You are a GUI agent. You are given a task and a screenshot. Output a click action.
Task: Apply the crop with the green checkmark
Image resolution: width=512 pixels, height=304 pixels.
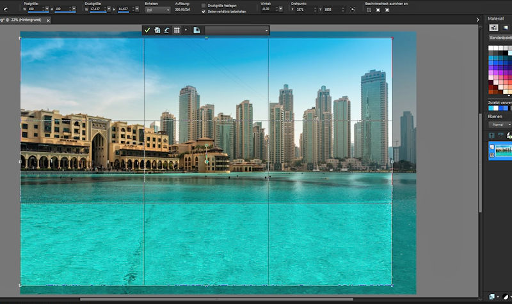pyautogui.click(x=147, y=30)
